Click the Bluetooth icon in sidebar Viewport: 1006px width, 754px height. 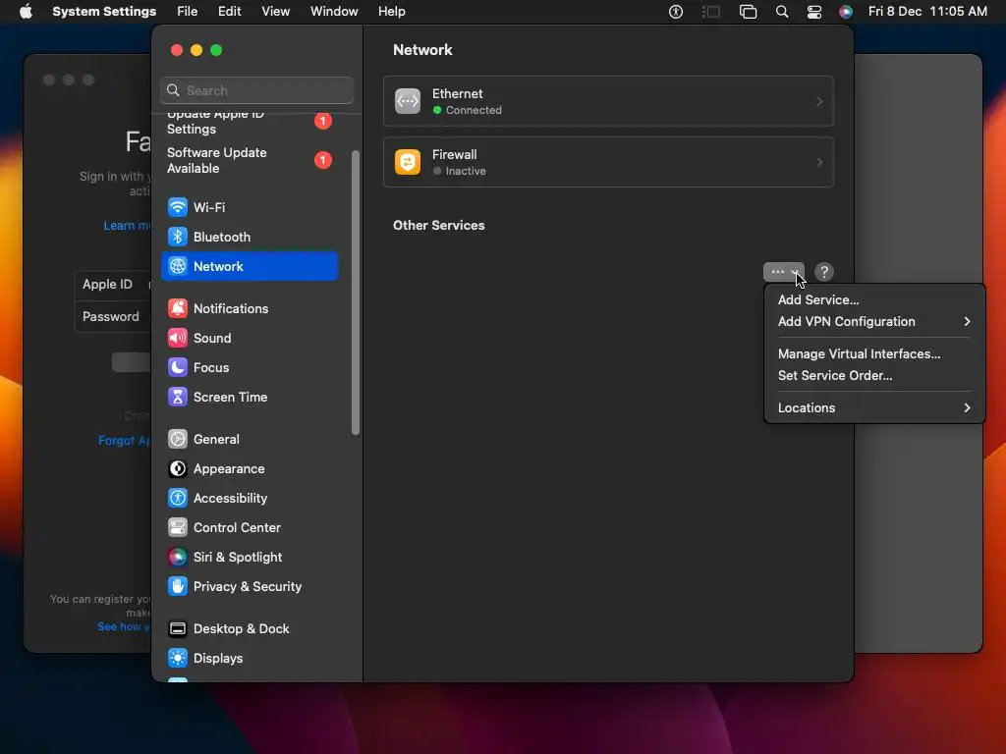(x=178, y=237)
